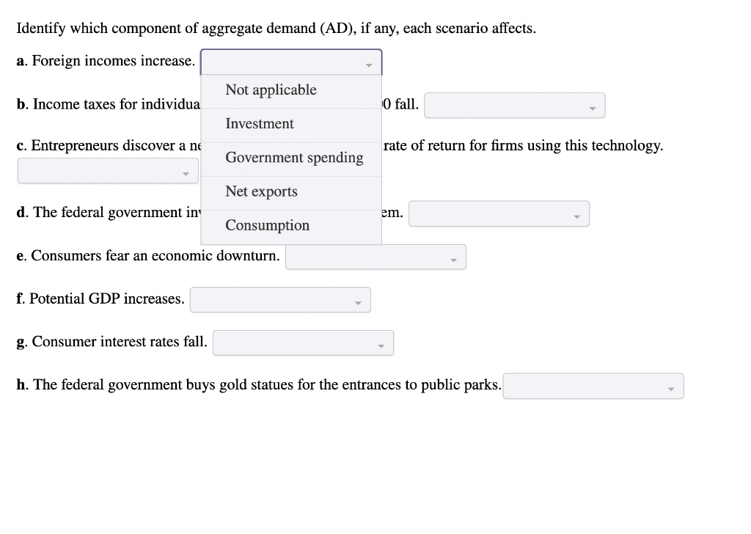This screenshot has height=534, width=751.
Task: Click the arrow icon on scenario b dropdown
Action: (x=593, y=106)
